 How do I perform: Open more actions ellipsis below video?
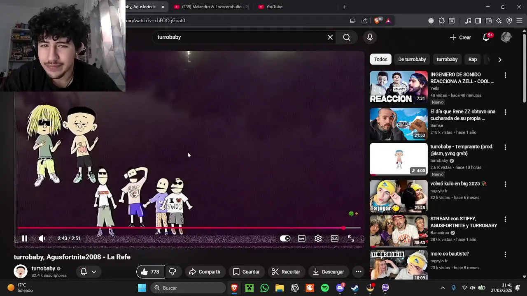(x=359, y=272)
